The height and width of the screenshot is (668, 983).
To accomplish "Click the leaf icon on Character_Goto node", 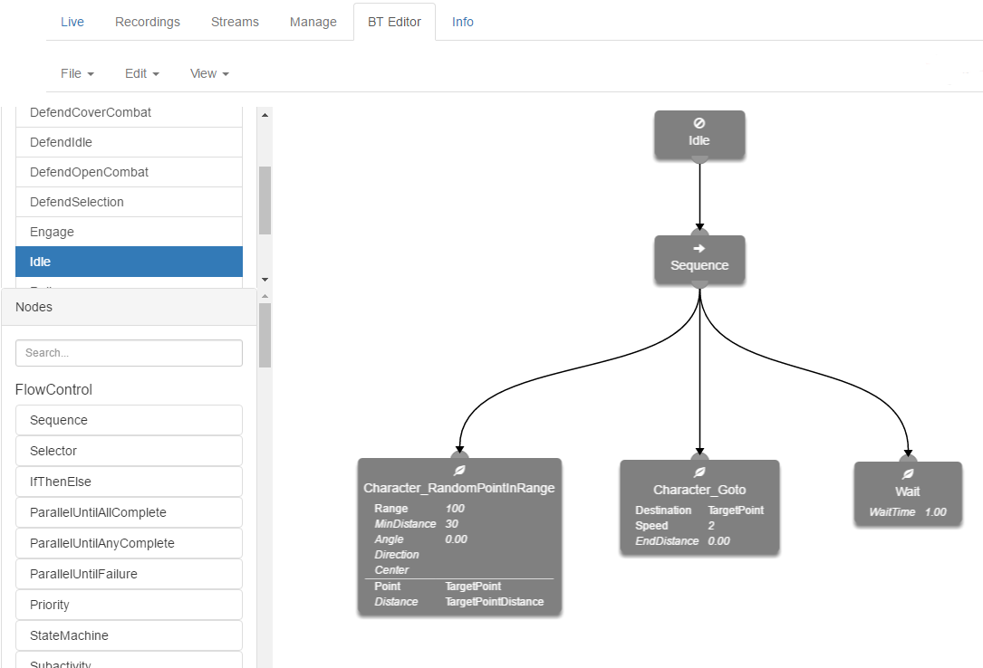I will [699, 472].
